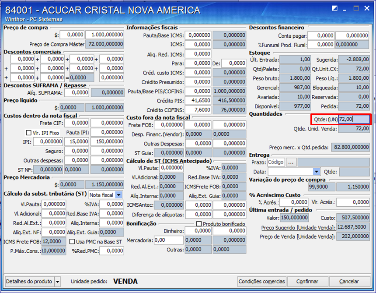376x293 pixels.
Task: Click the Vlr. Acrés. field
Action: tap(353, 202)
